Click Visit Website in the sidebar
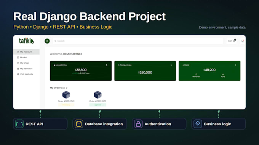This screenshot has width=259, height=145. [26, 74]
